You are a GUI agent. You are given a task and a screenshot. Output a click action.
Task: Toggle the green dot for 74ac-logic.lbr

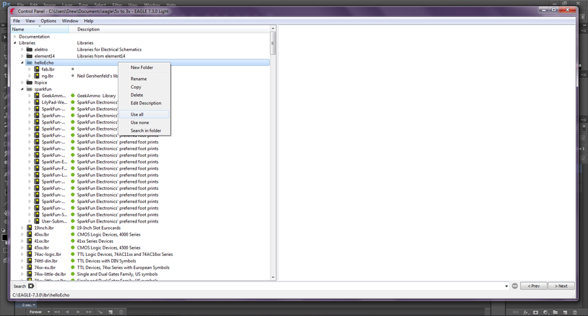[x=73, y=254]
